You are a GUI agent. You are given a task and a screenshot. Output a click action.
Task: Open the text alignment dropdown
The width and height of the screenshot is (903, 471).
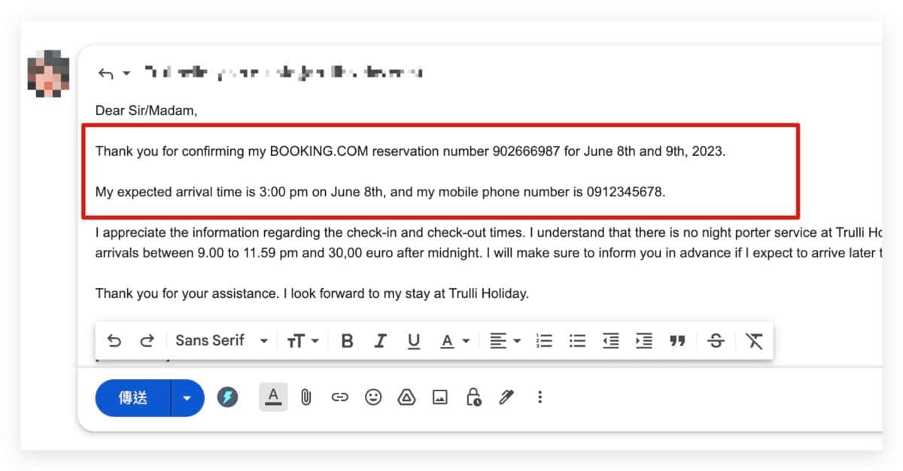pos(505,341)
